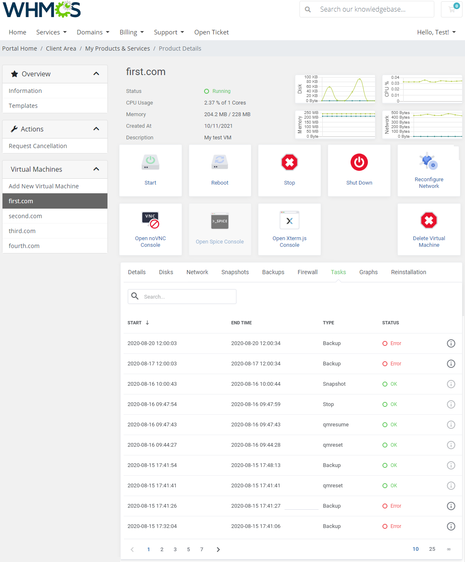Click Home in the navigation bar
The image size is (465, 562).
17,32
